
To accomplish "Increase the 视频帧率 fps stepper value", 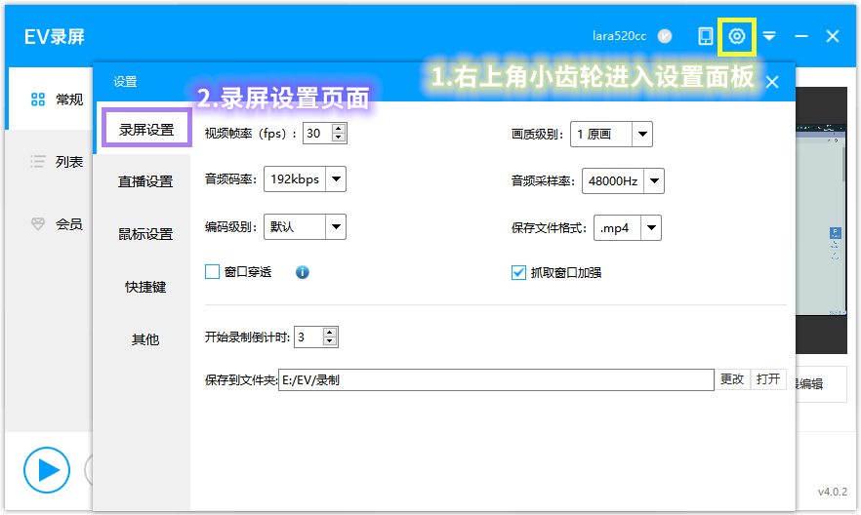I will (x=338, y=129).
